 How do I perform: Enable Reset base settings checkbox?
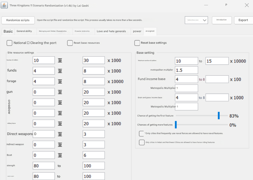[137, 43]
